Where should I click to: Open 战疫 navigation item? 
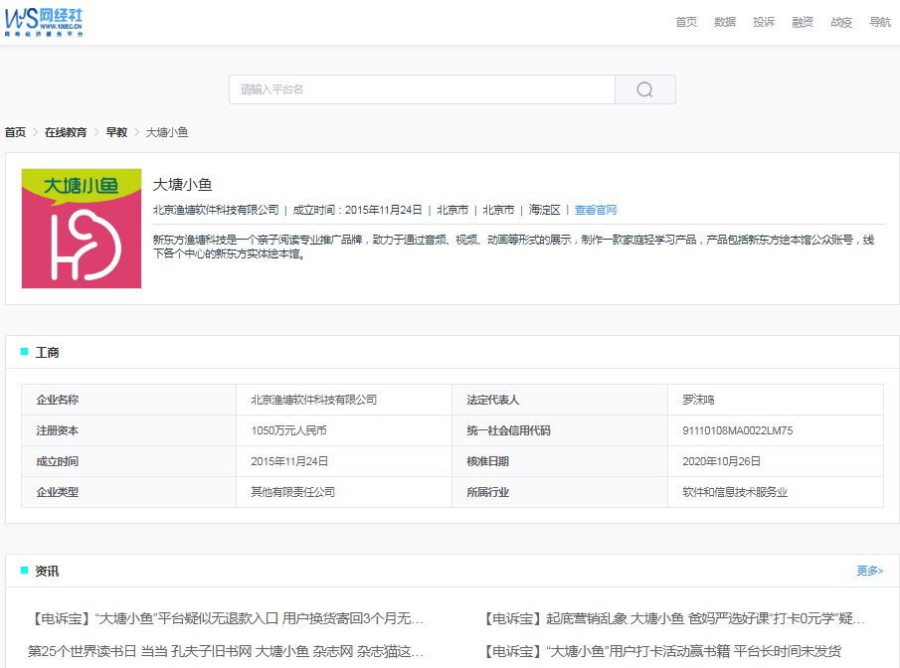pyautogui.click(x=841, y=22)
